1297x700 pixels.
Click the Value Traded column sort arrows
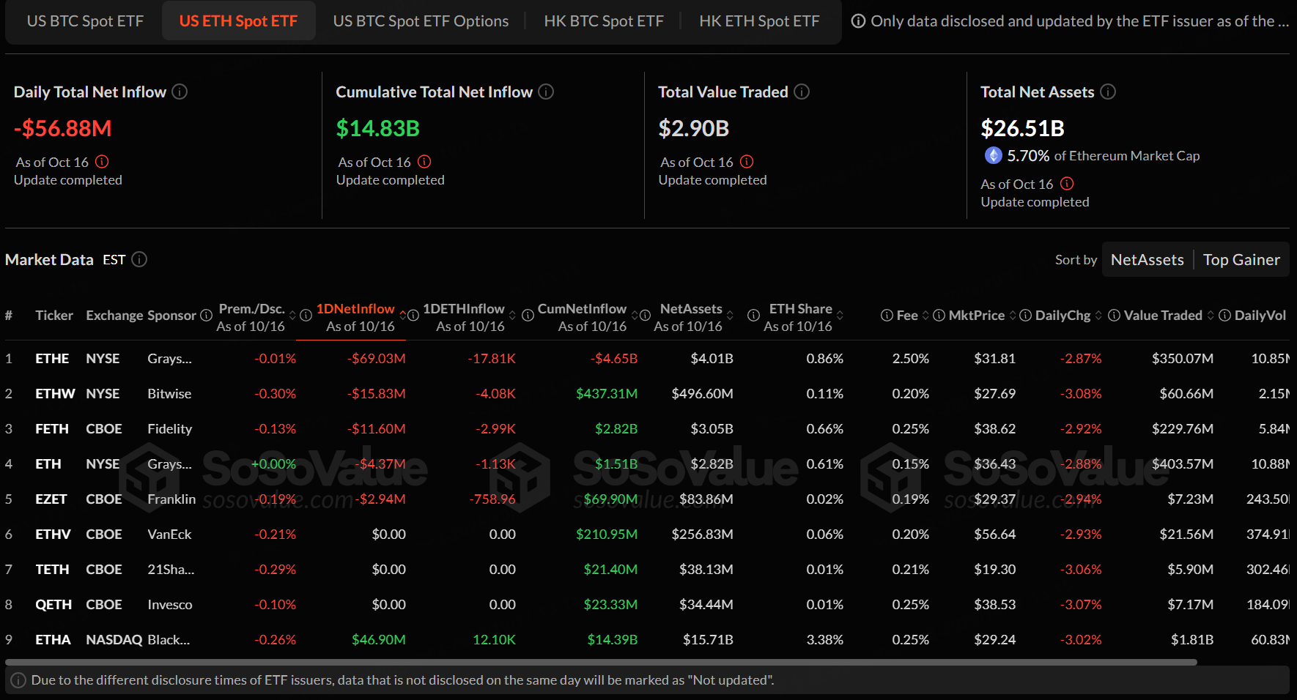[x=1211, y=316]
